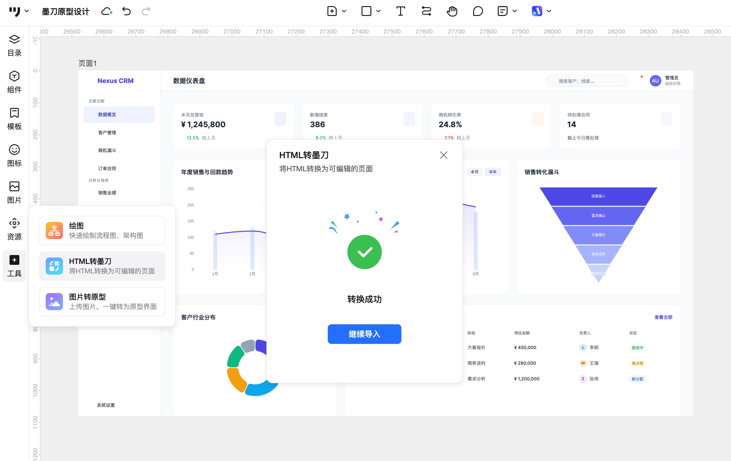Click the 继续导入 button
Viewport: 731px width, 461px height.
point(364,334)
